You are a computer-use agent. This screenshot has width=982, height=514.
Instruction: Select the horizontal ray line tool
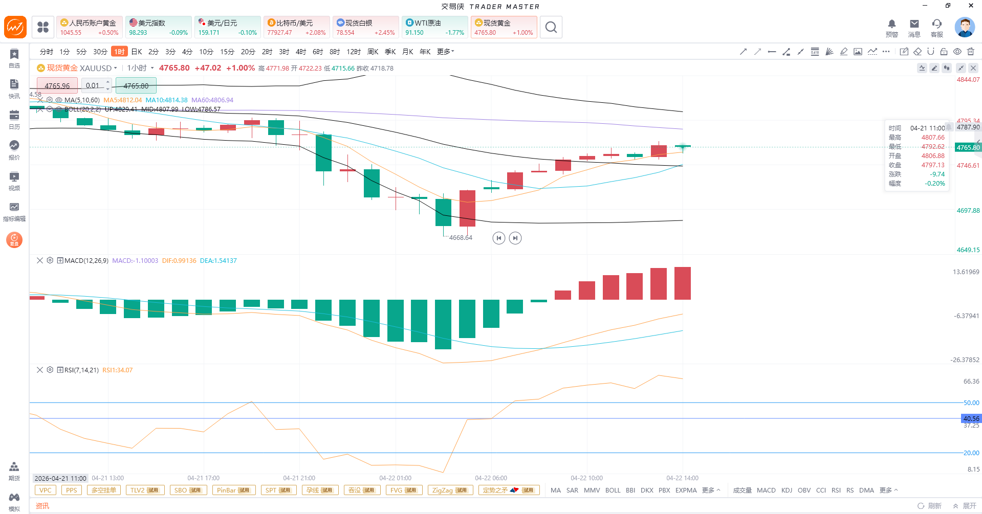click(772, 52)
